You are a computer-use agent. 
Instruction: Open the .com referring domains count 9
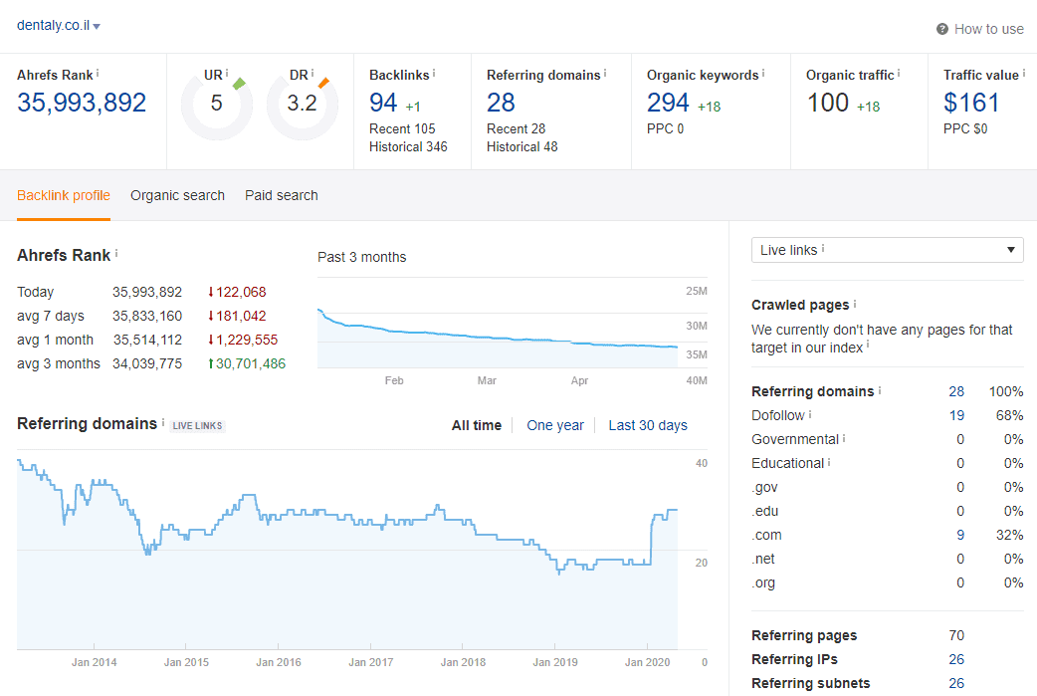pos(960,535)
